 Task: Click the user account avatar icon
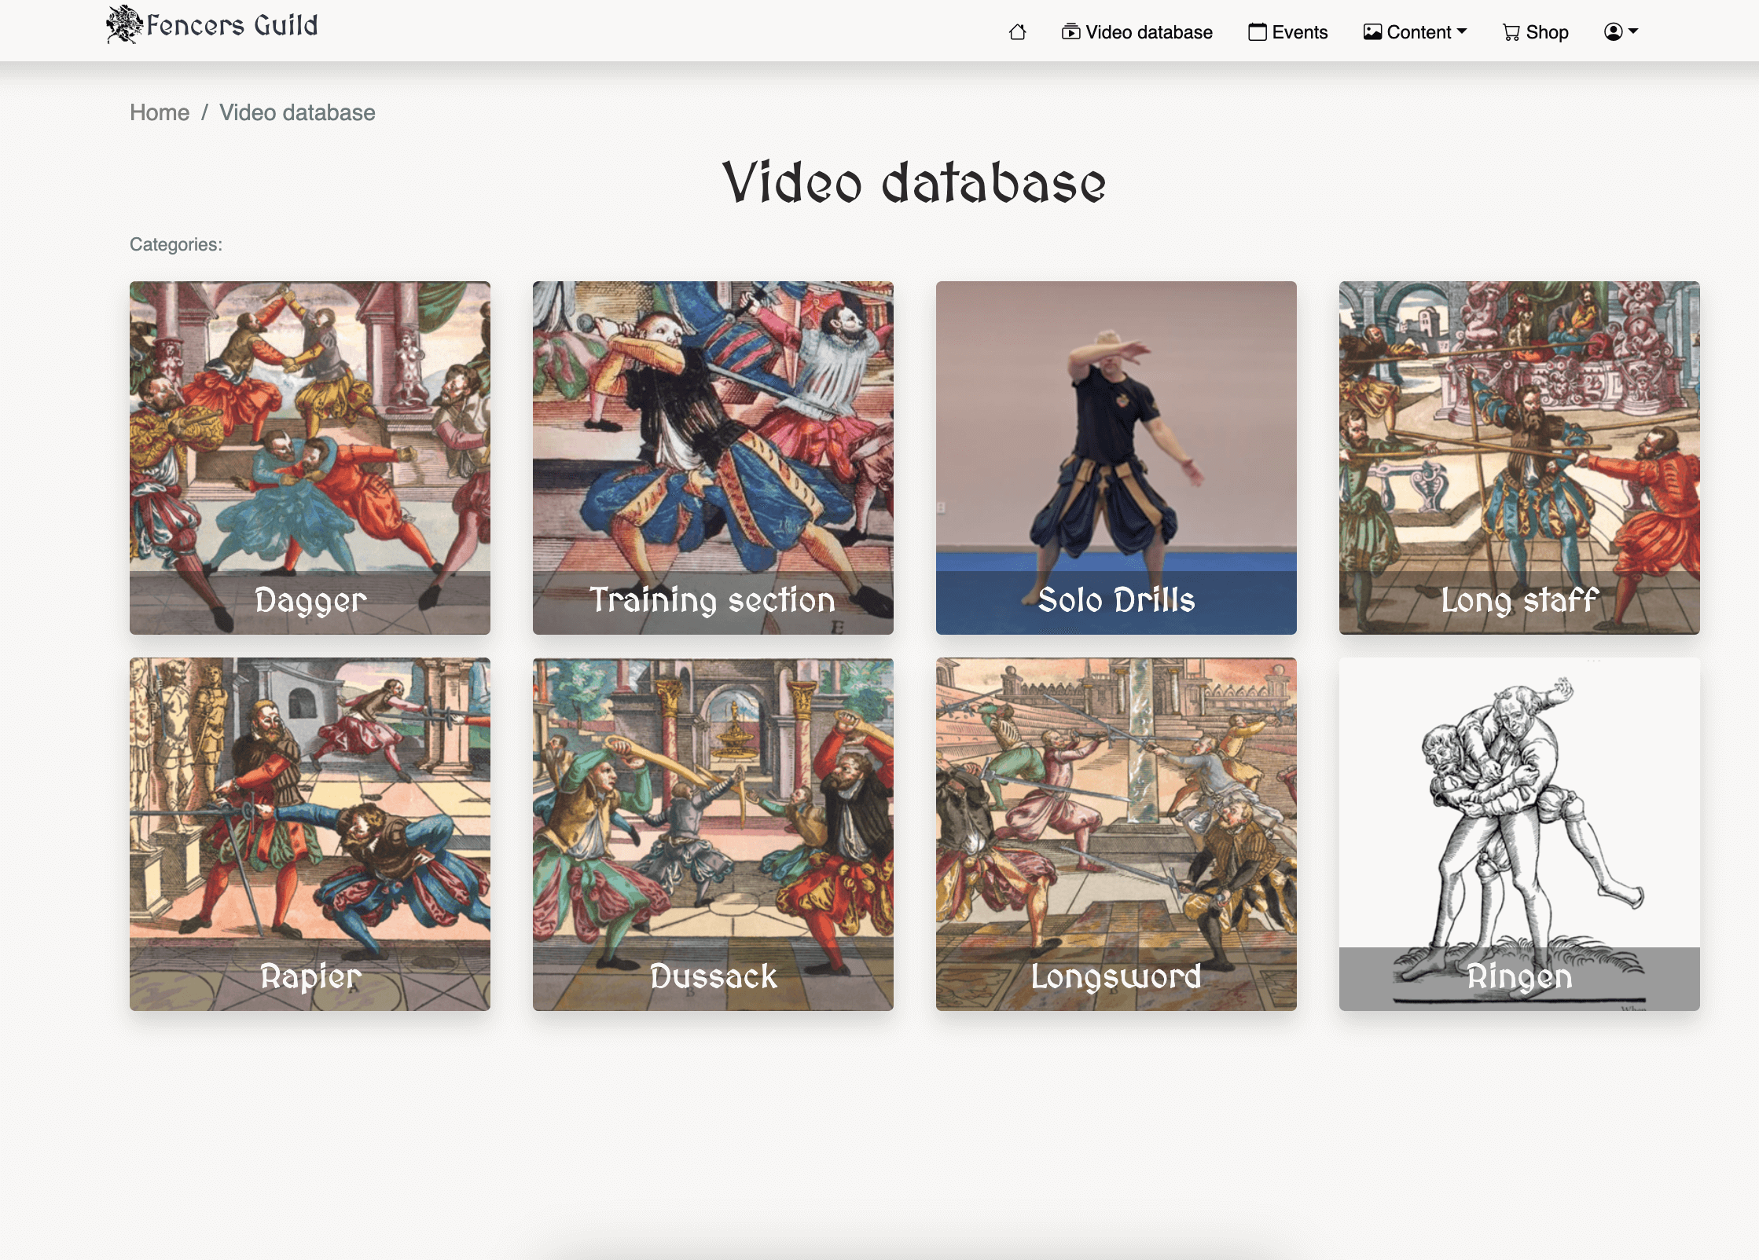point(1613,31)
